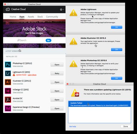This screenshot has height=134, width=137.
Task: Open the Community tab
Action: coord(52,17)
